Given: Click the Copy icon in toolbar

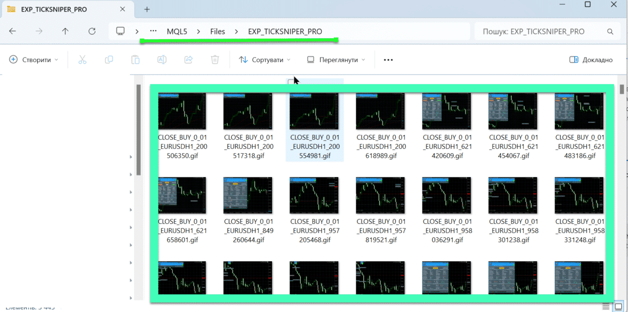Looking at the screenshot, I should [x=109, y=60].
